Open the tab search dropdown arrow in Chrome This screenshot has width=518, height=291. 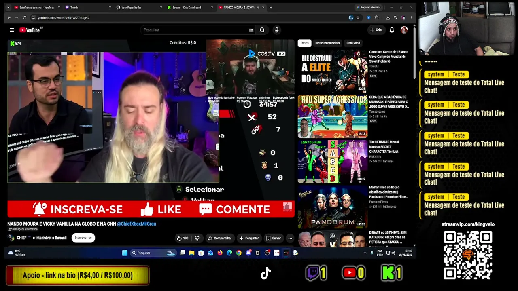pos(9,8)
